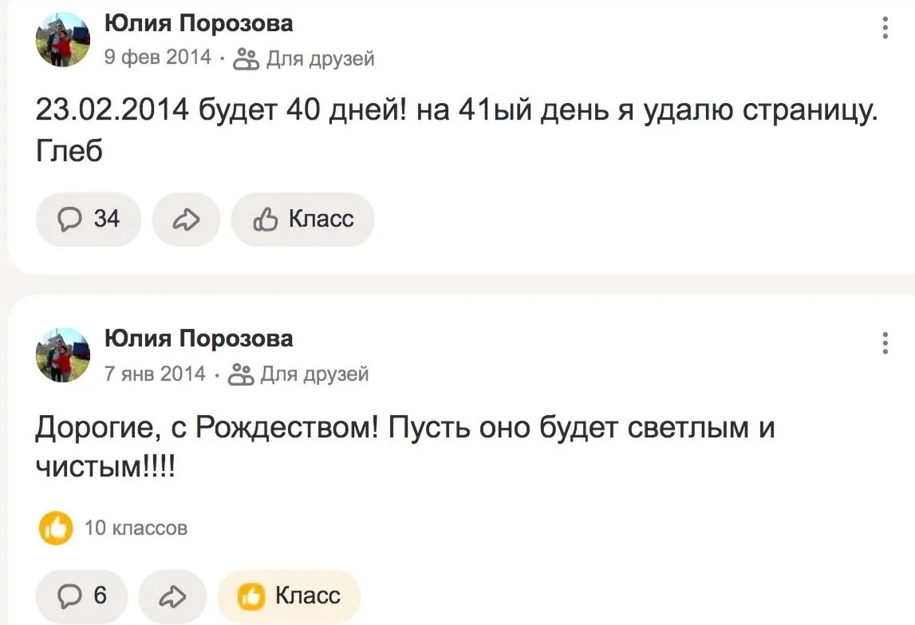Open Юлия Порозова profile from second post

(x=199, y=338)
